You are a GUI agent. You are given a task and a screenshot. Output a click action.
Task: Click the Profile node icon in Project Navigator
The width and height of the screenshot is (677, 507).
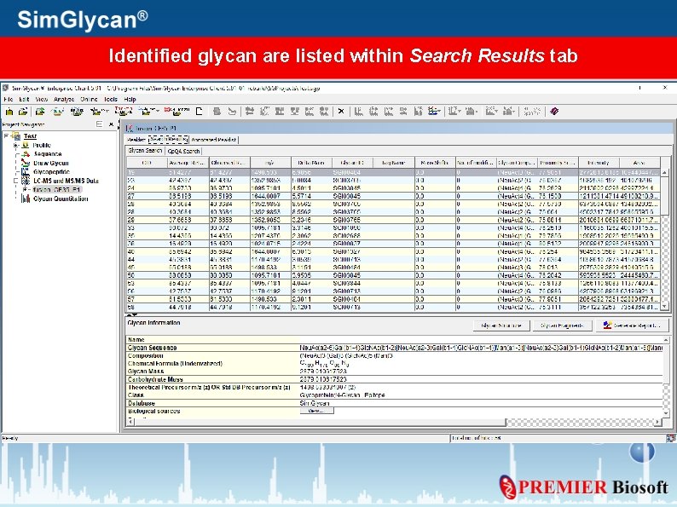pyautogui.click(x=26, y=145)
